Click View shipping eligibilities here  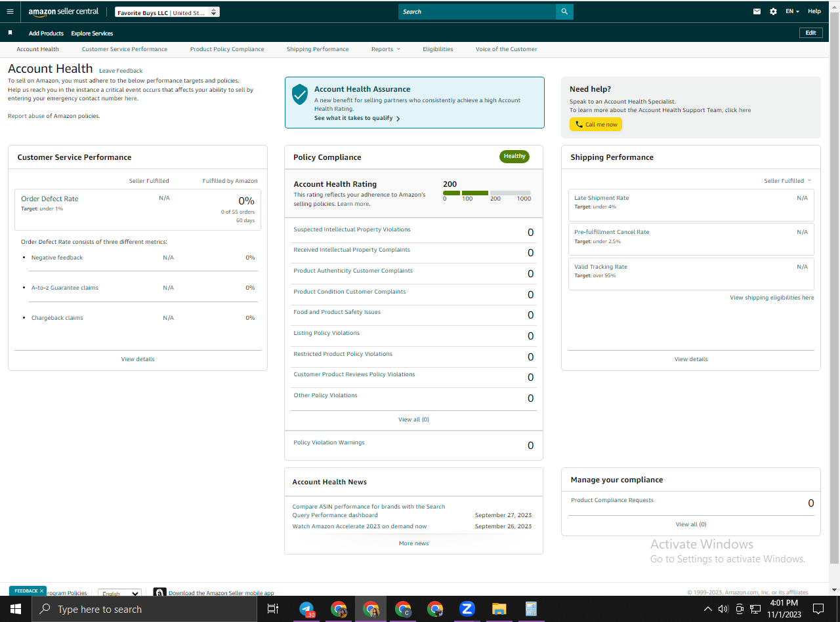772,298
